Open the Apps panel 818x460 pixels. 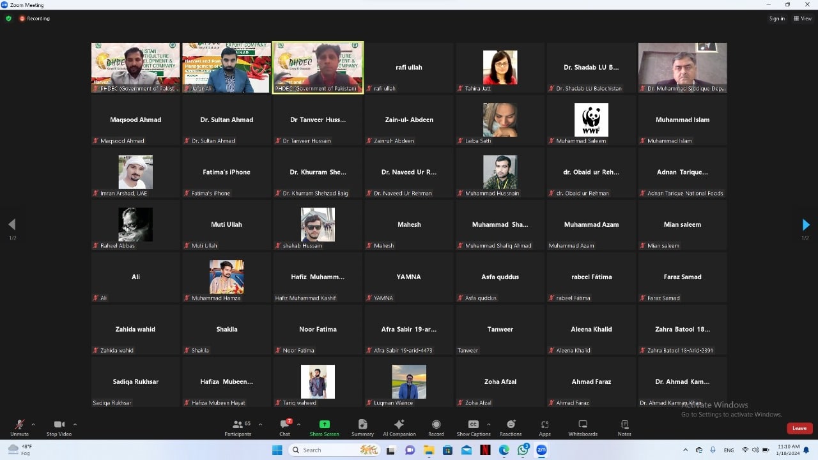(x=544, y=427)
